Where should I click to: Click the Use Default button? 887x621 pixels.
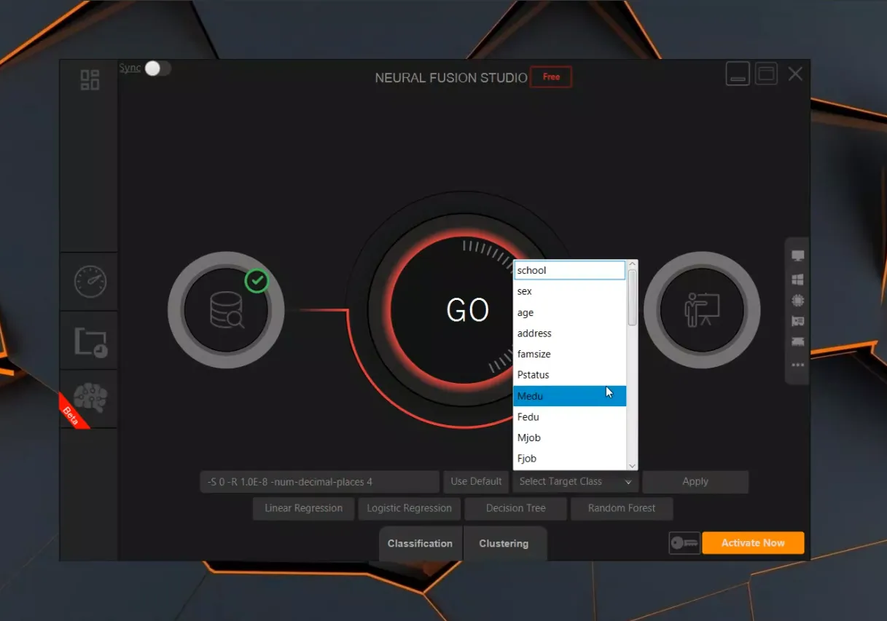coord(477,481)
